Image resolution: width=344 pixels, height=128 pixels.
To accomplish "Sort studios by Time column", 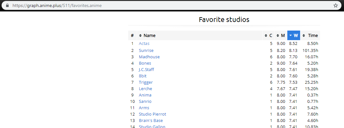I will (310, 35).
